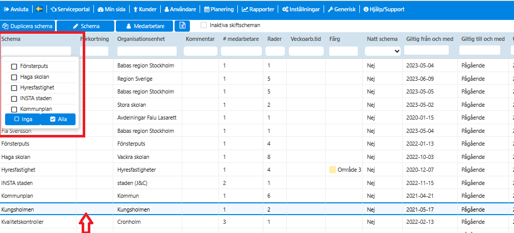Click the date 2020-12-07
The height and width of the screenshot is (233, 514).
420,170
